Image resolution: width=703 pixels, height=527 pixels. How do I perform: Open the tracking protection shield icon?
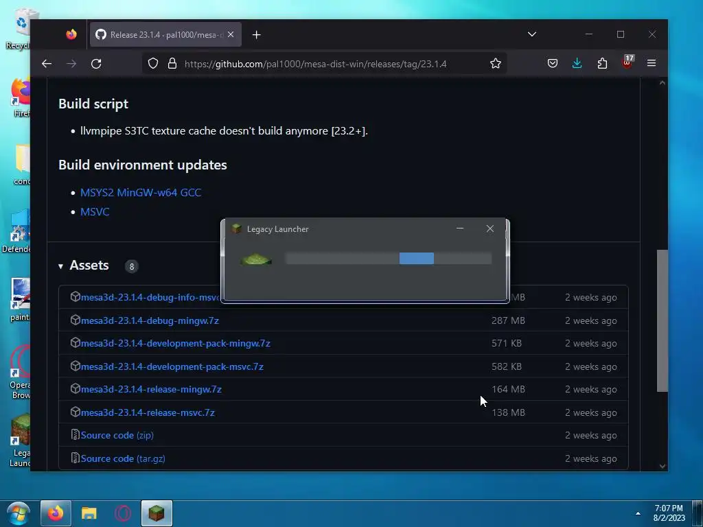click(153, 64)
